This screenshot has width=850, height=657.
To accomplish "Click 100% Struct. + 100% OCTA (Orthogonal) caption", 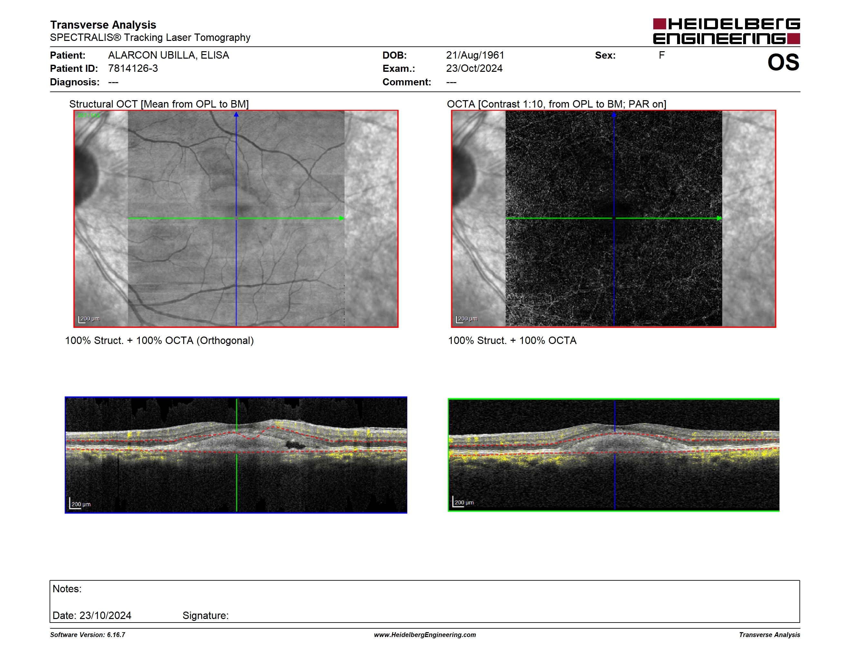I will (x=159, y=340).
